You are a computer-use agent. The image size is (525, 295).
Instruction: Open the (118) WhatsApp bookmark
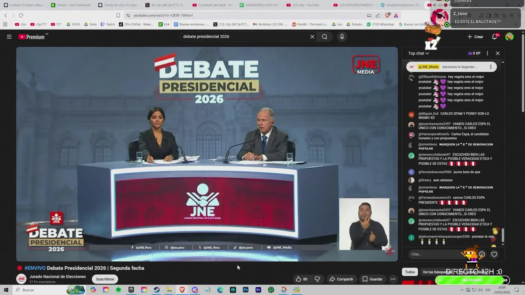pos(380,24)
